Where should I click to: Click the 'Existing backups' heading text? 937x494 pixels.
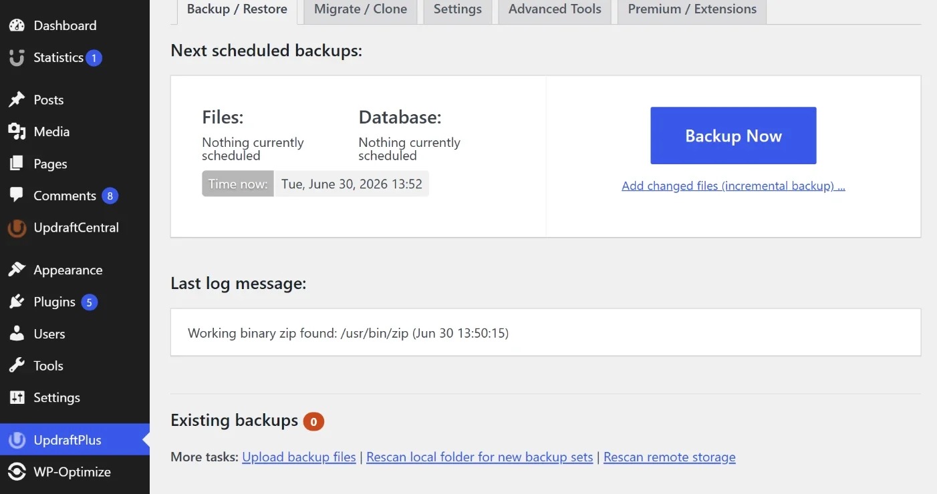234,421
